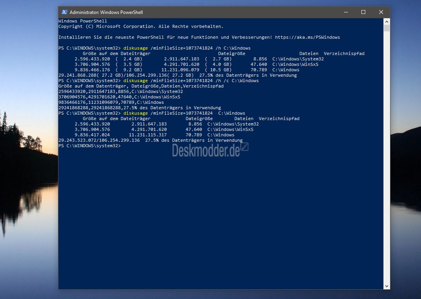Click the https://aka.ms/PSWindows URL
The image size is (421, 299).
(307, 37)
